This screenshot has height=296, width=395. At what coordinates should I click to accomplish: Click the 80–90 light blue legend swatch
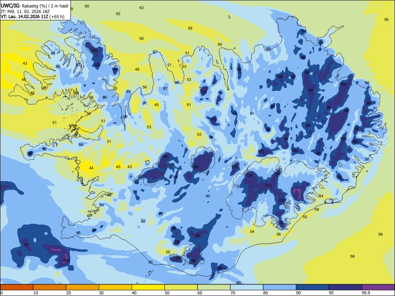point(280,287)
